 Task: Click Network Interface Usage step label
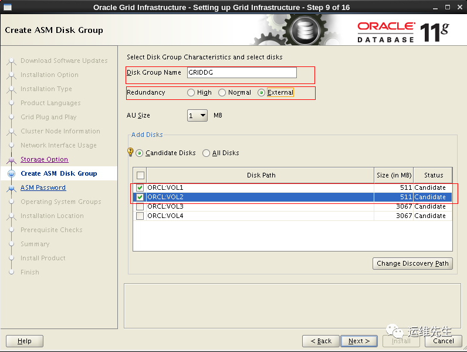[x=59, y=145]
